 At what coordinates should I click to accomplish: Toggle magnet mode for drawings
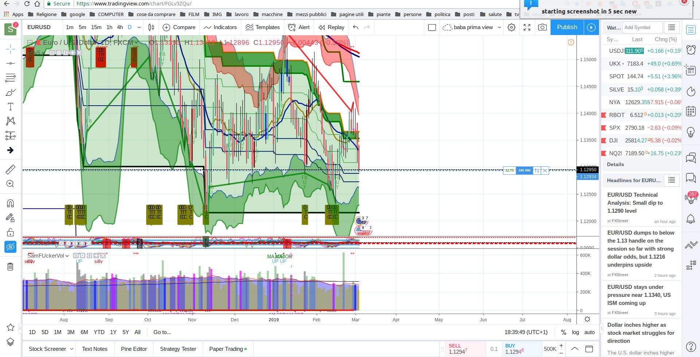[10, 203]
